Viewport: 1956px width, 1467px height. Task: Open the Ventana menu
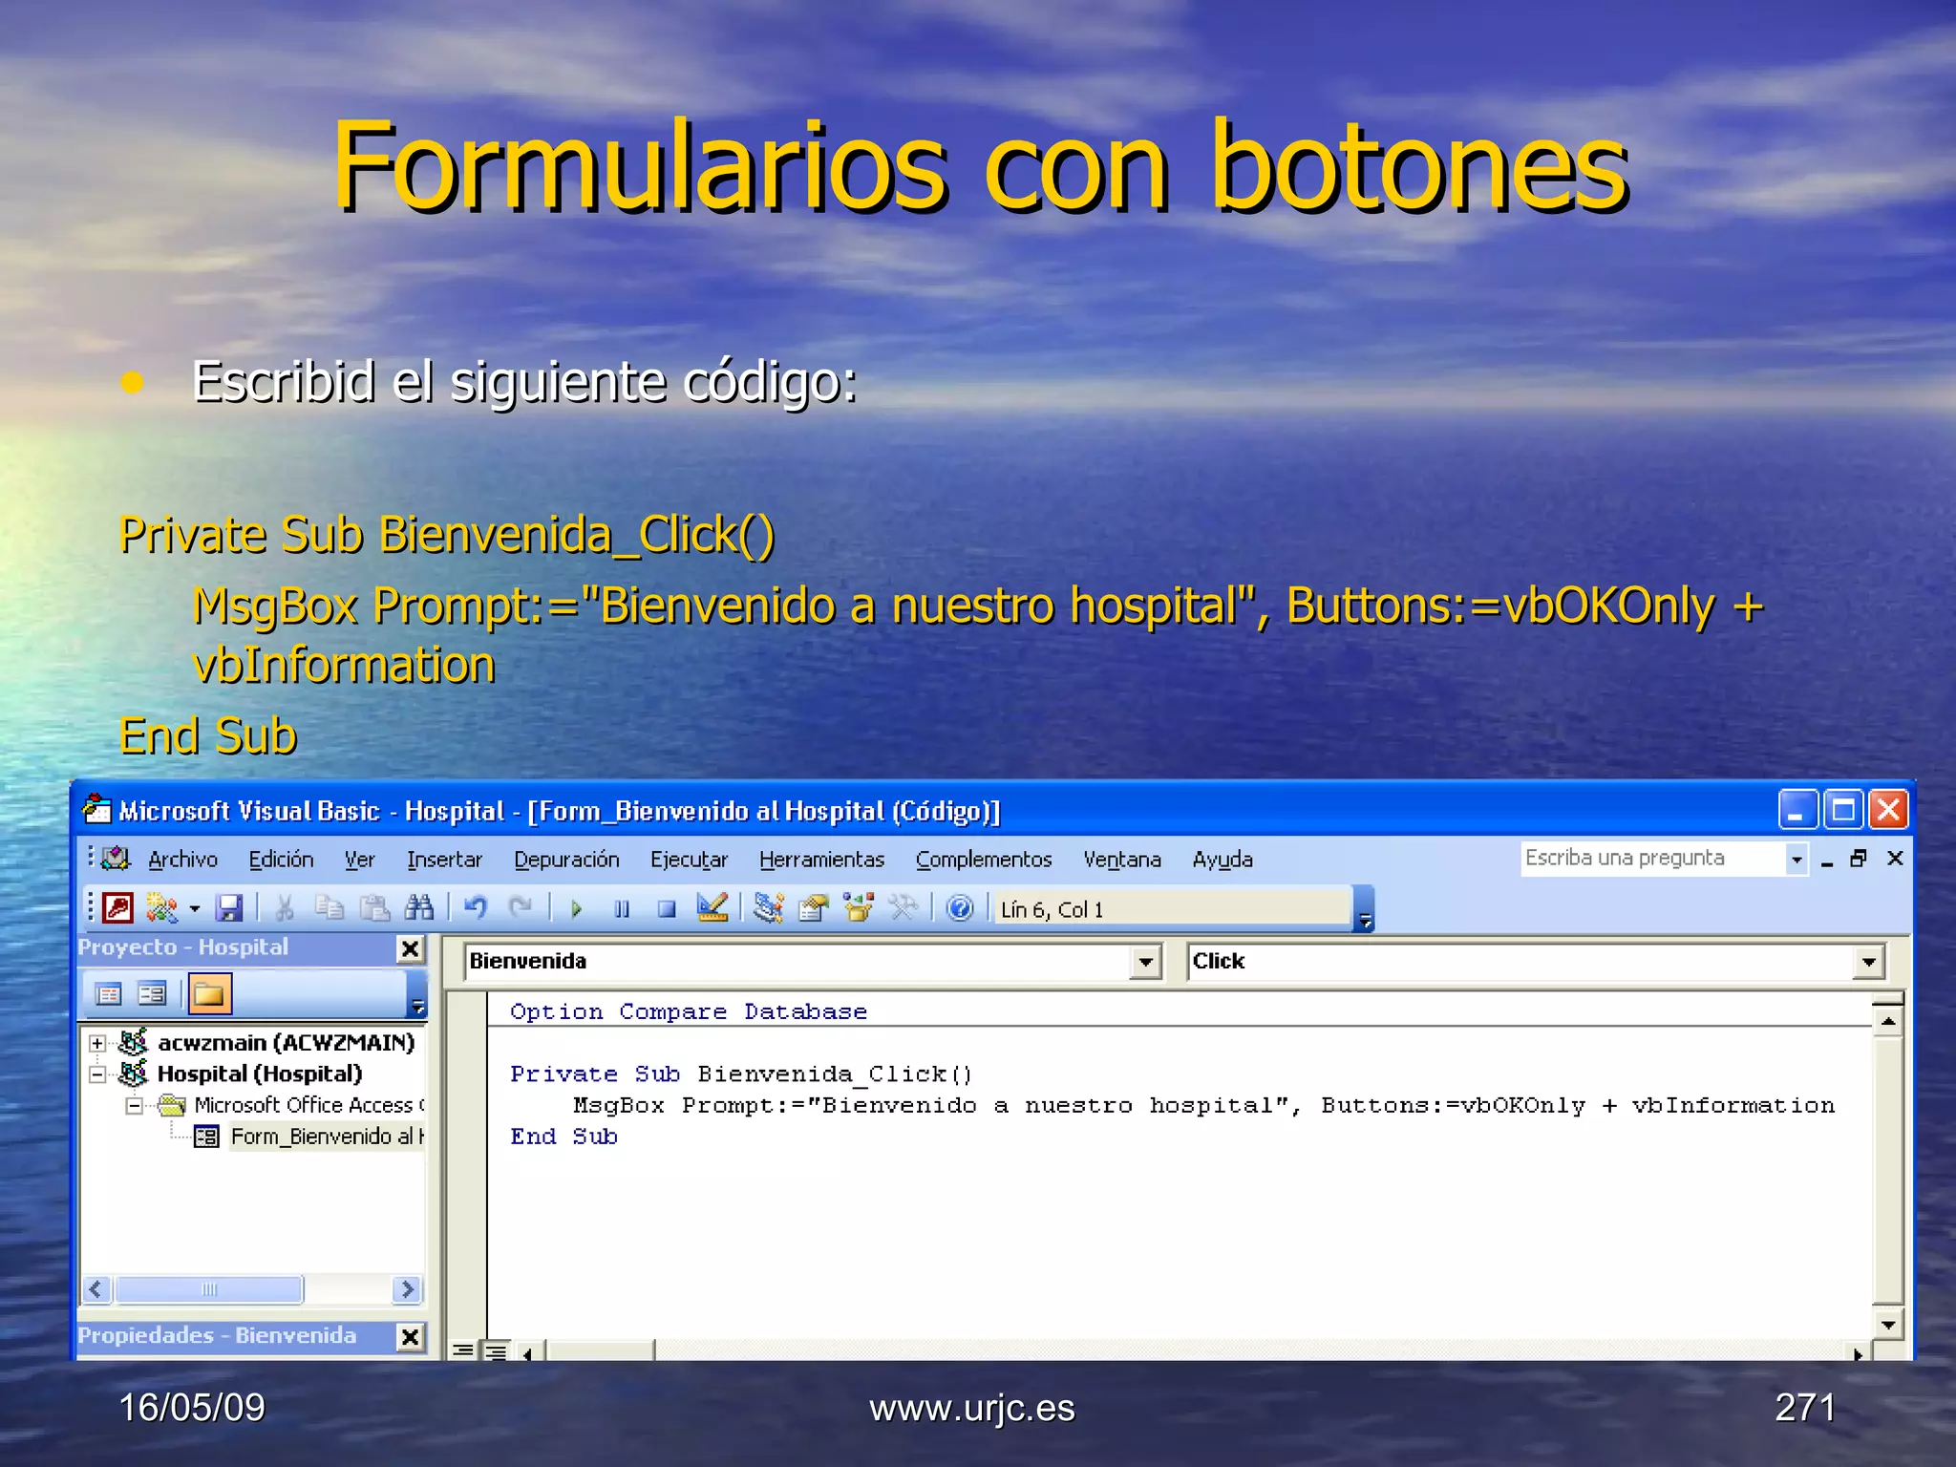click(x=1122, y=860)
